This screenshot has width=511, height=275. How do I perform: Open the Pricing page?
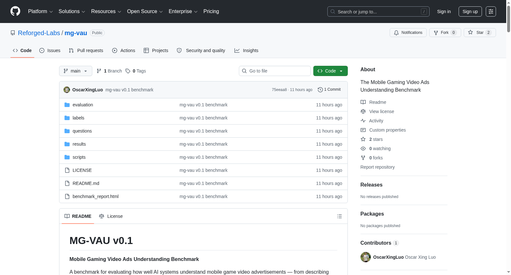[211, 11]
